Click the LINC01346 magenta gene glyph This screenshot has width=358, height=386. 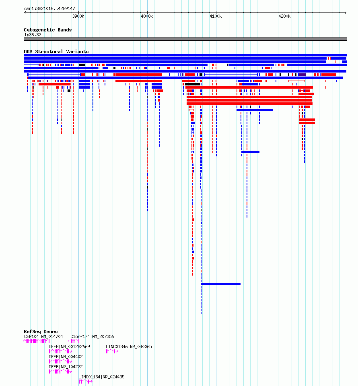point(112,351)
